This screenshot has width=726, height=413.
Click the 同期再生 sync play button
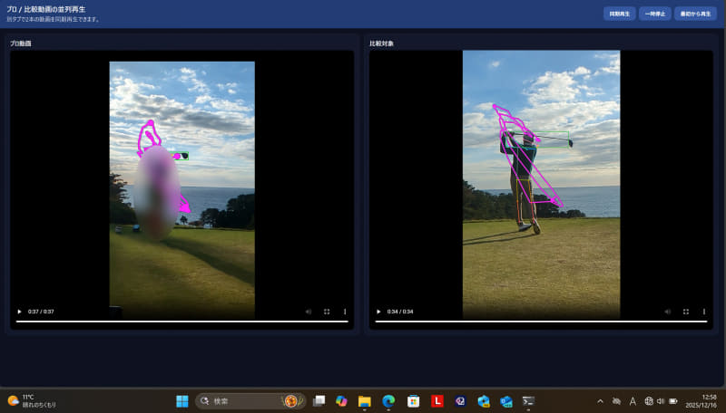(x=619, y=14)
